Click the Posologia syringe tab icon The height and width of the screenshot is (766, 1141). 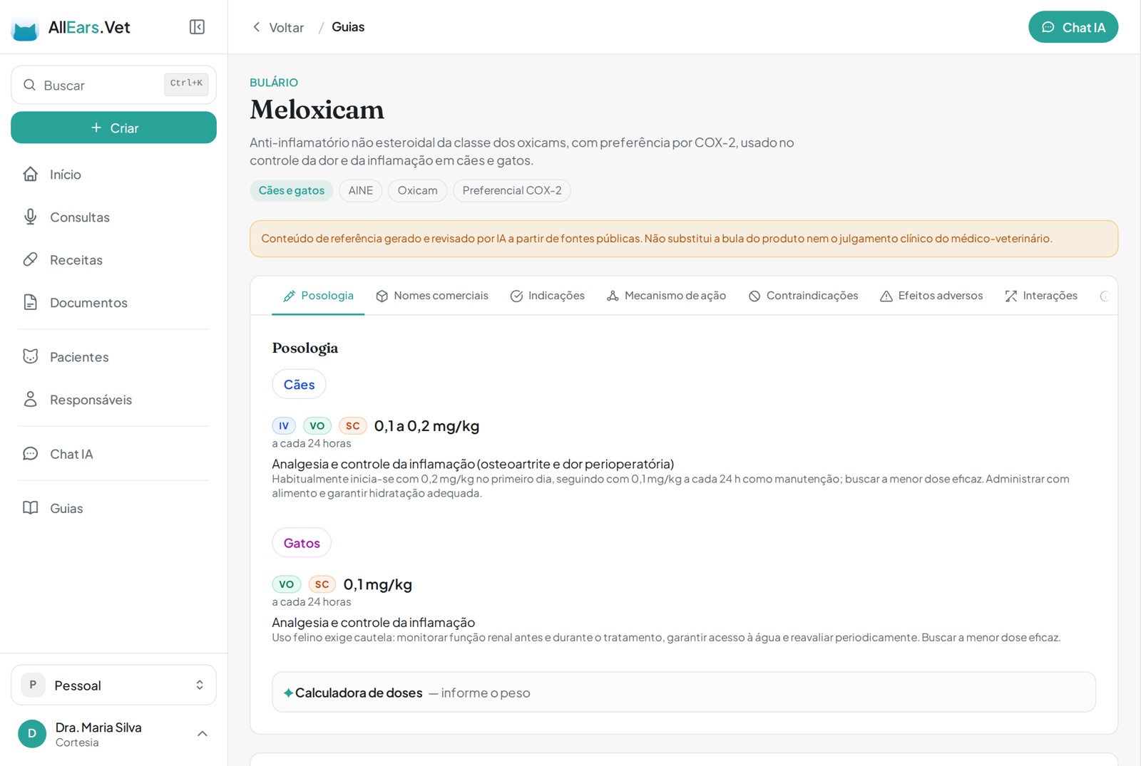pos(289,296)
